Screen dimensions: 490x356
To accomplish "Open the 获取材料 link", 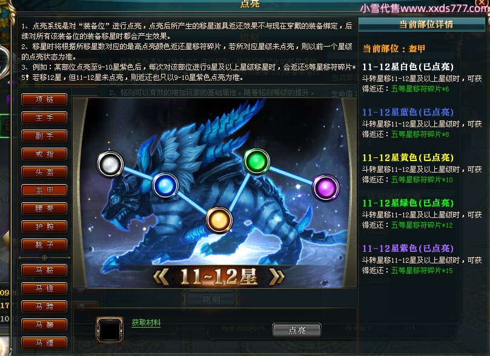I will click(x=146, y=323).
